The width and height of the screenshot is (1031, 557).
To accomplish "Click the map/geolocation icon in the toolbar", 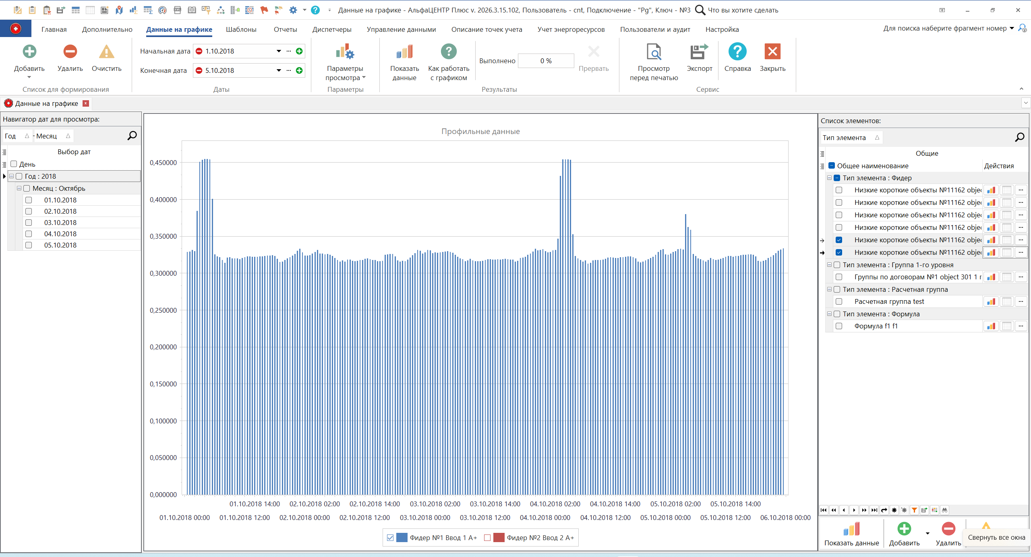I will pyautogui.click(x=119, y=10).
